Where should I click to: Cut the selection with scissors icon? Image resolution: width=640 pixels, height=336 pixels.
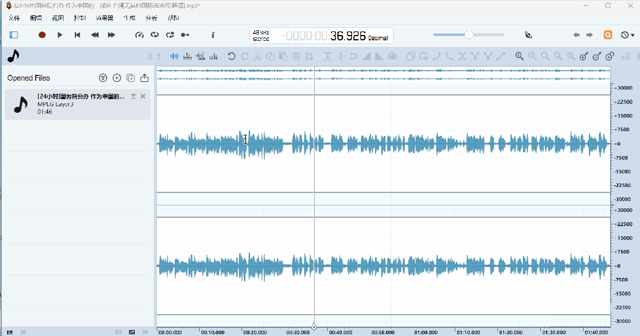(258, 56)
